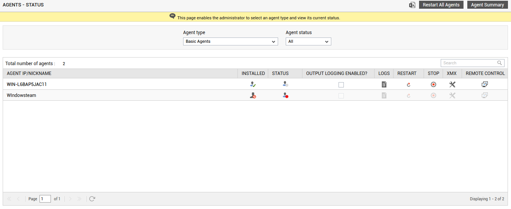
Task: Click the page number input box
Action: click(45, 199)
